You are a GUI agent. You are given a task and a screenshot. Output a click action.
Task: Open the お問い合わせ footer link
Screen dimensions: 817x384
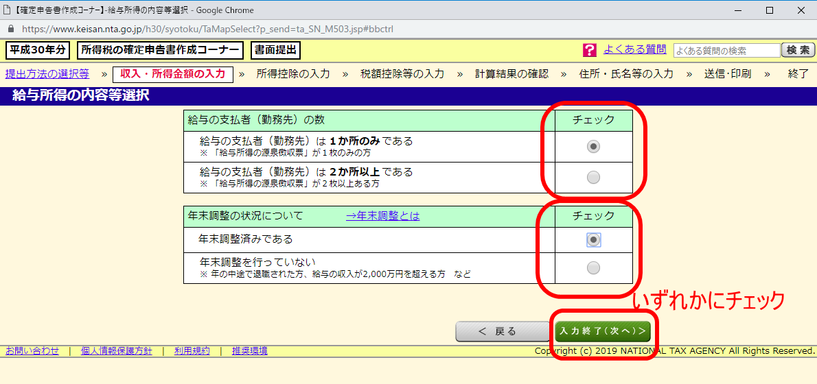[32, 351]
